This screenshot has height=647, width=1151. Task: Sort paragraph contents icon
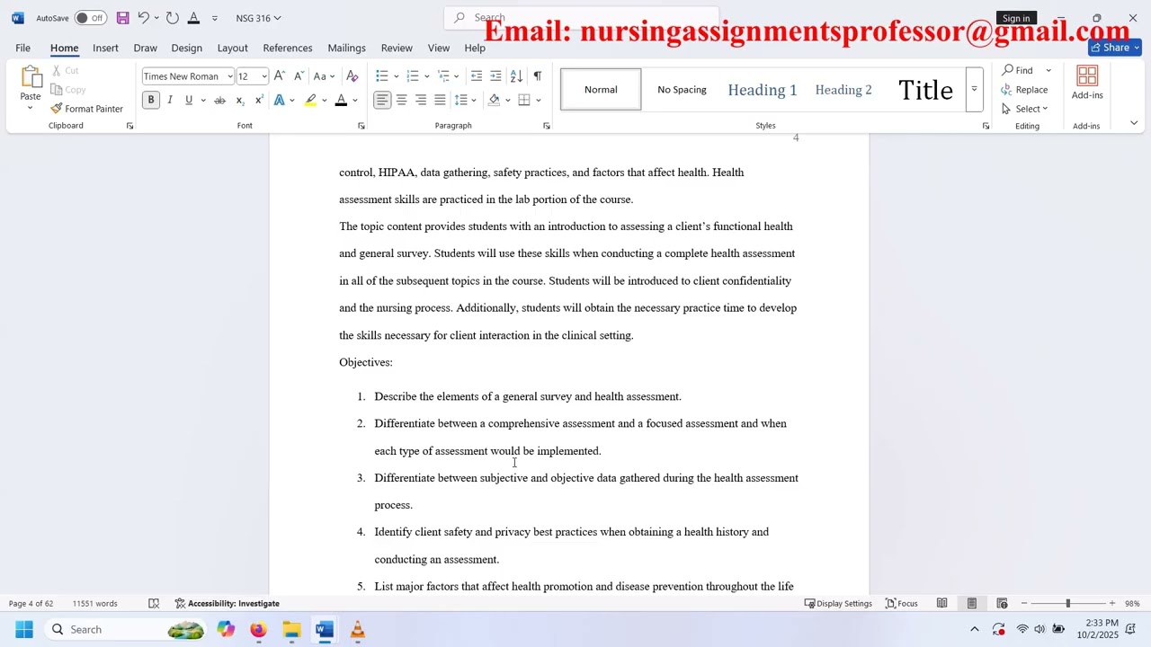click(516, 76)
